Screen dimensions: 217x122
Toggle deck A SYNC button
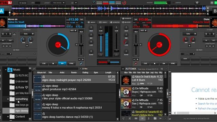[x=72, y=63]
